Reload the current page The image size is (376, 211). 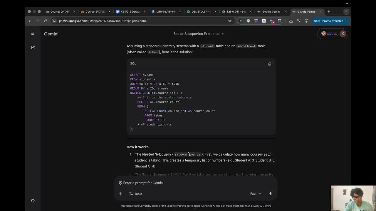tap(45, 21)
